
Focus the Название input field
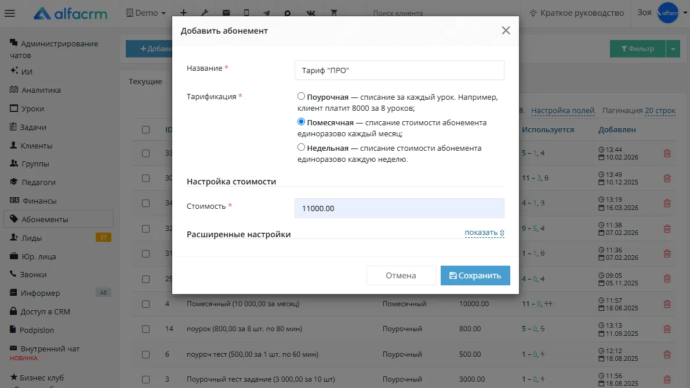click(x=399, y=70)
